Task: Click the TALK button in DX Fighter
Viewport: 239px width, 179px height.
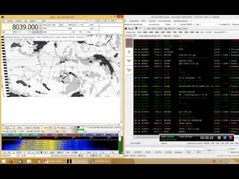Action: [x=189, y=152]
